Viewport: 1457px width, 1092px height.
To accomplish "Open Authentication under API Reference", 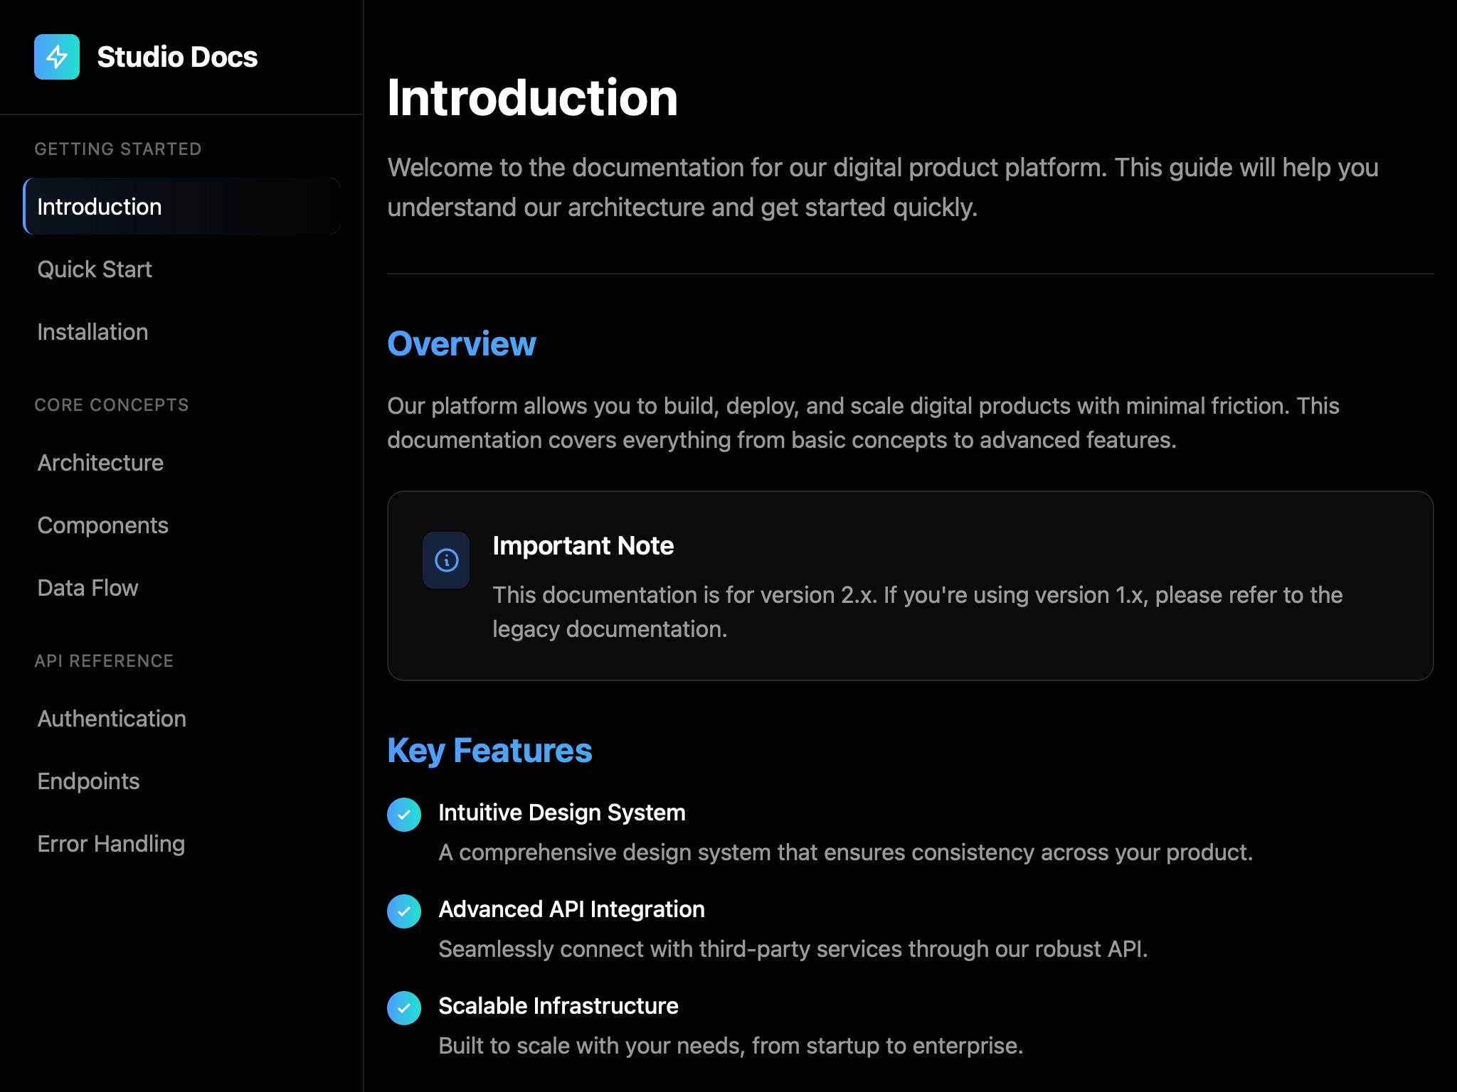I will (111, 718).
